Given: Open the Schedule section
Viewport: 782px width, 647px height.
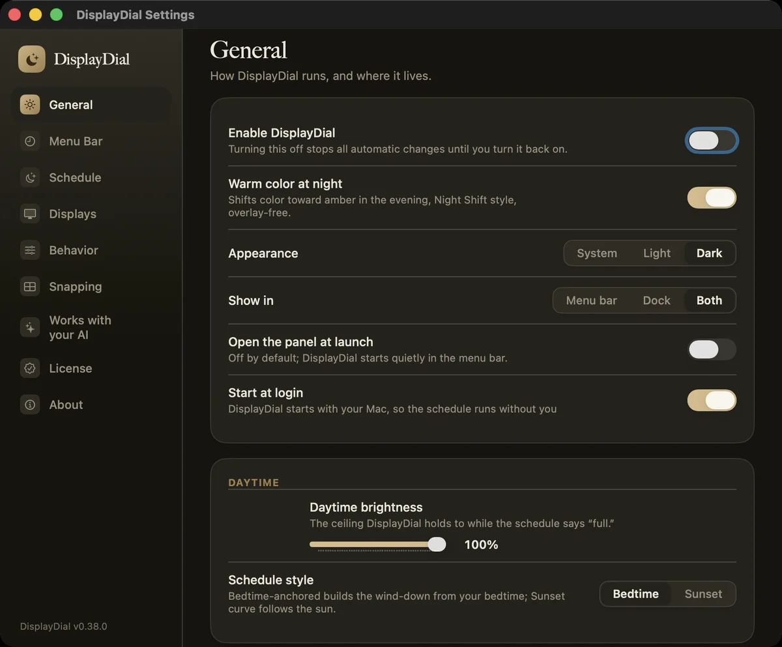Looking at the screenshot, I should coord(91,177).
